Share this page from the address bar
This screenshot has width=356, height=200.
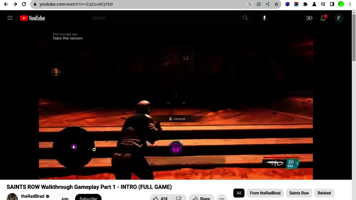pyautogui.click(x=268, y=4)
